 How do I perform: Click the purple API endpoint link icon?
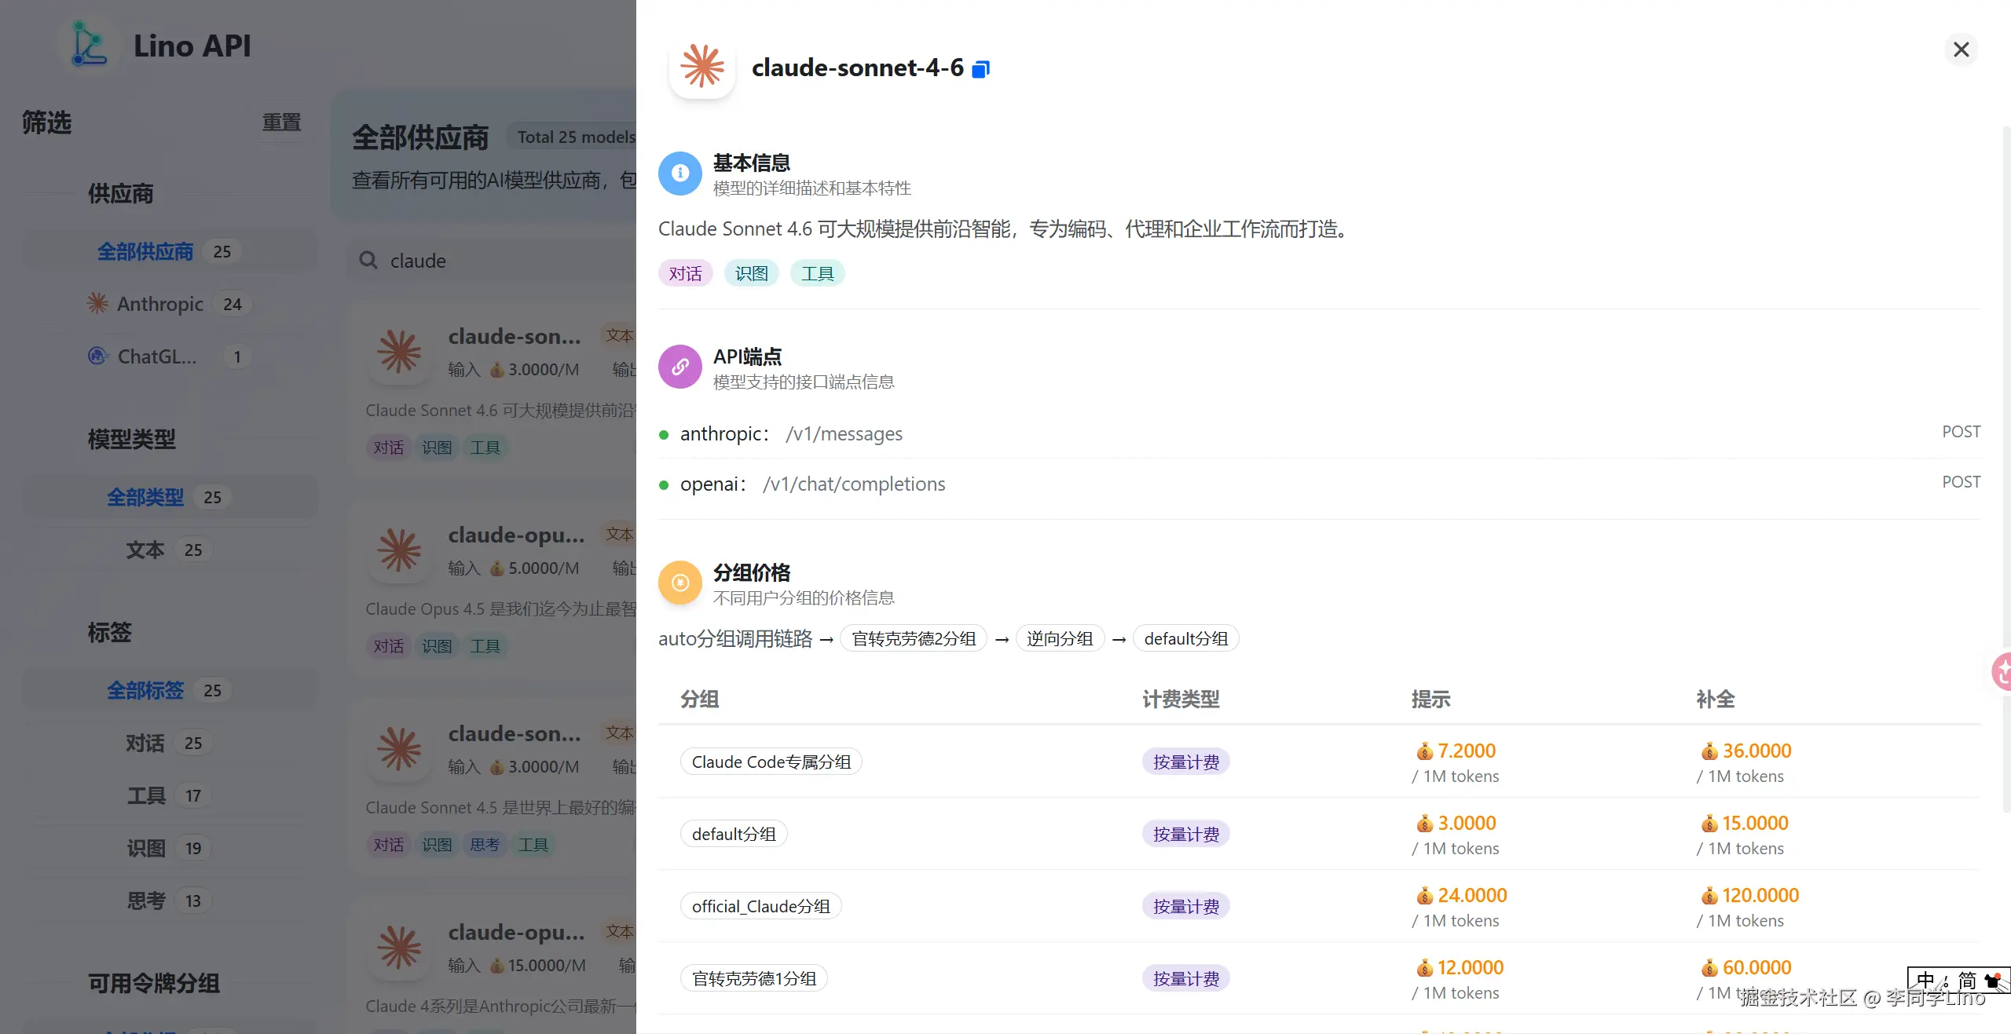[x=679, y=367]
